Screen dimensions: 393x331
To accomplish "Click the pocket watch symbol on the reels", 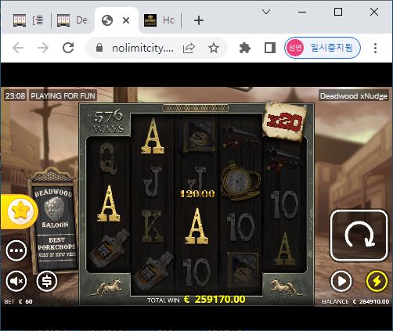I will click(x=240, y=181).
